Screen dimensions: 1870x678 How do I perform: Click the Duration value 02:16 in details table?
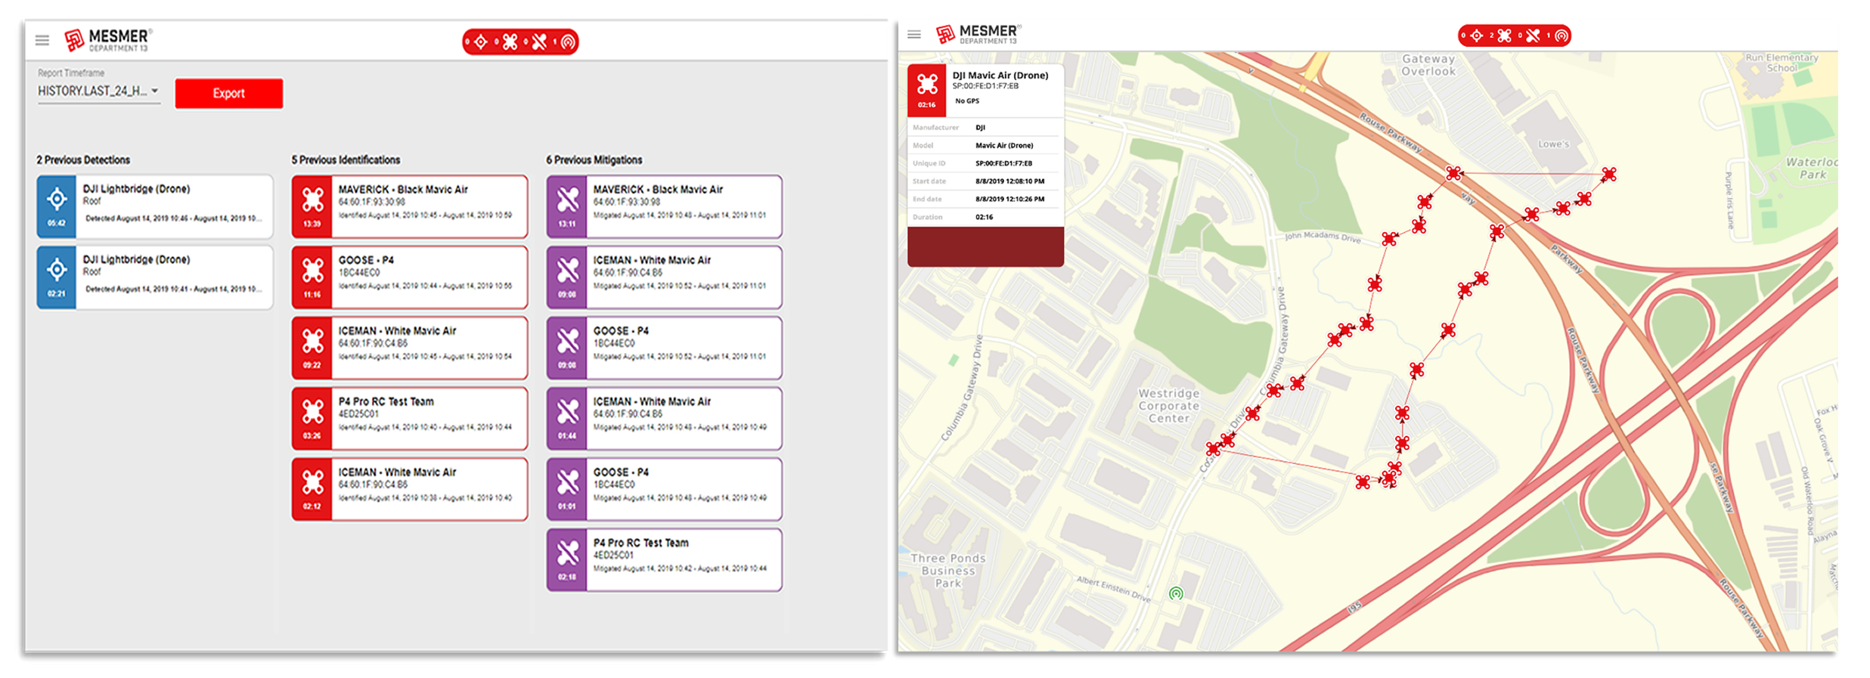[x=984, y=217]
